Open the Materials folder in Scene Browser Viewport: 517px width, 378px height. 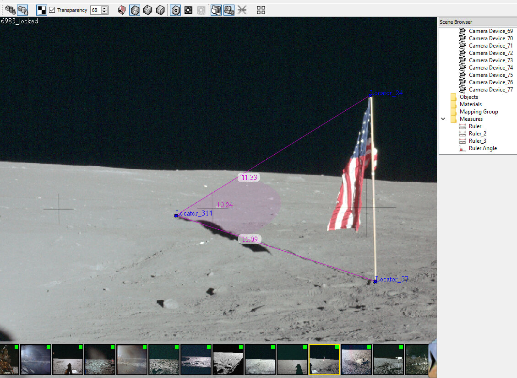pos(470,104)
